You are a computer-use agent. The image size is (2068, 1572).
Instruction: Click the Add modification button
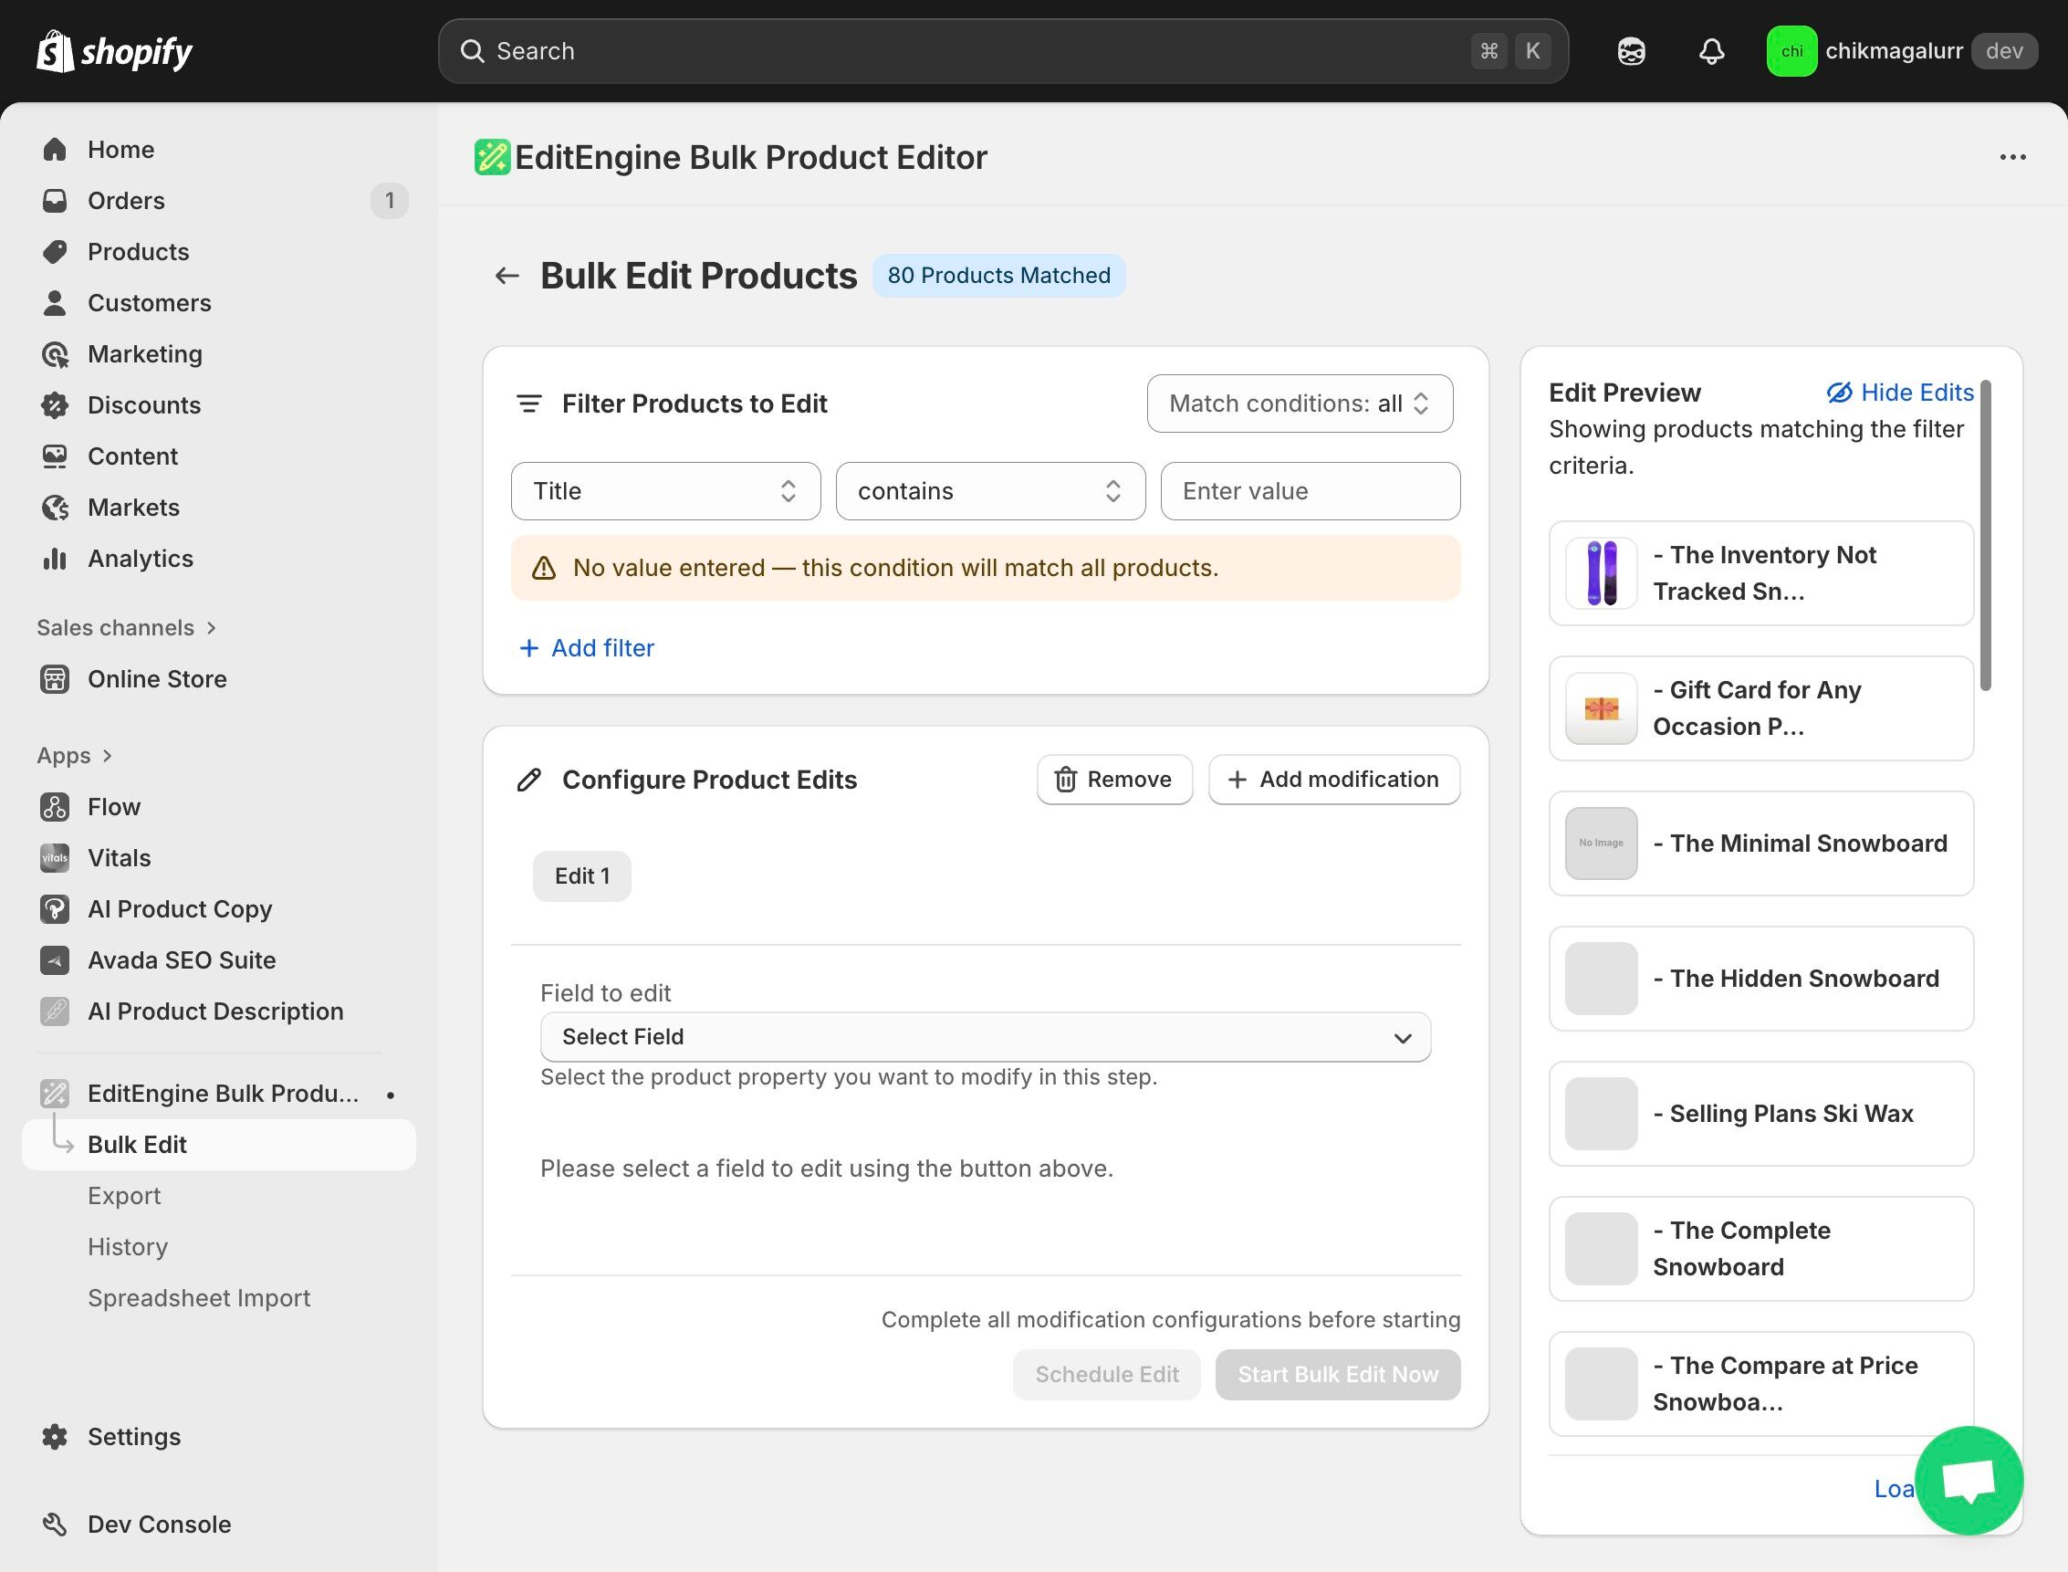point(1332,780)
